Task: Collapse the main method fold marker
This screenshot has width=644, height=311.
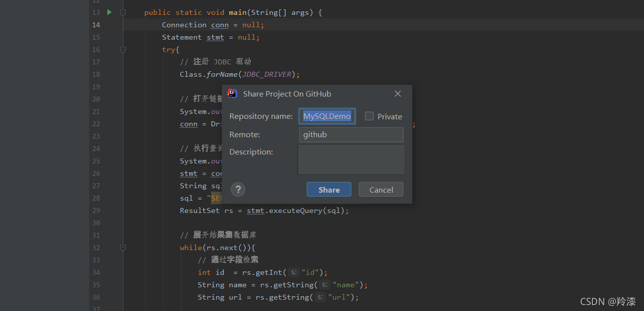Action: (123, 12)
